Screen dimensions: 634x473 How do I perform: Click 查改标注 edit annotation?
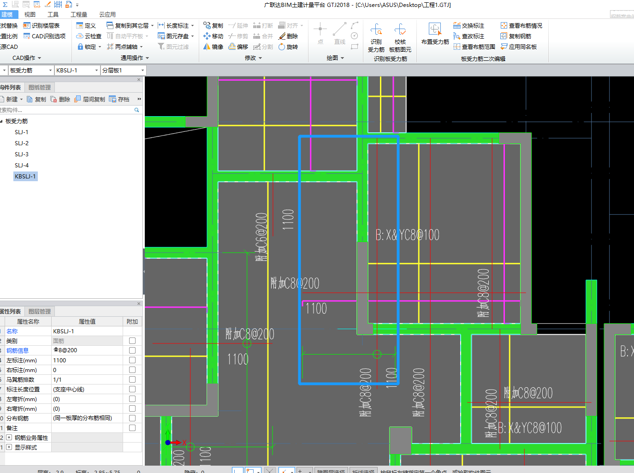[x=468, y=36]
